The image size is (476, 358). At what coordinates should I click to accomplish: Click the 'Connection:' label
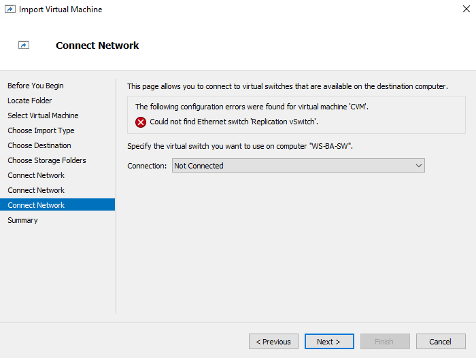point(147,166)
